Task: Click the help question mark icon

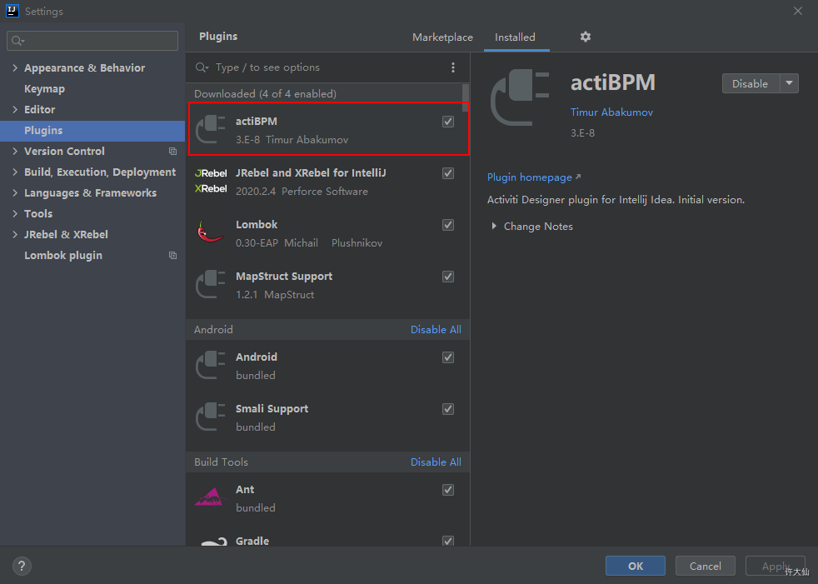Action: 22,566
